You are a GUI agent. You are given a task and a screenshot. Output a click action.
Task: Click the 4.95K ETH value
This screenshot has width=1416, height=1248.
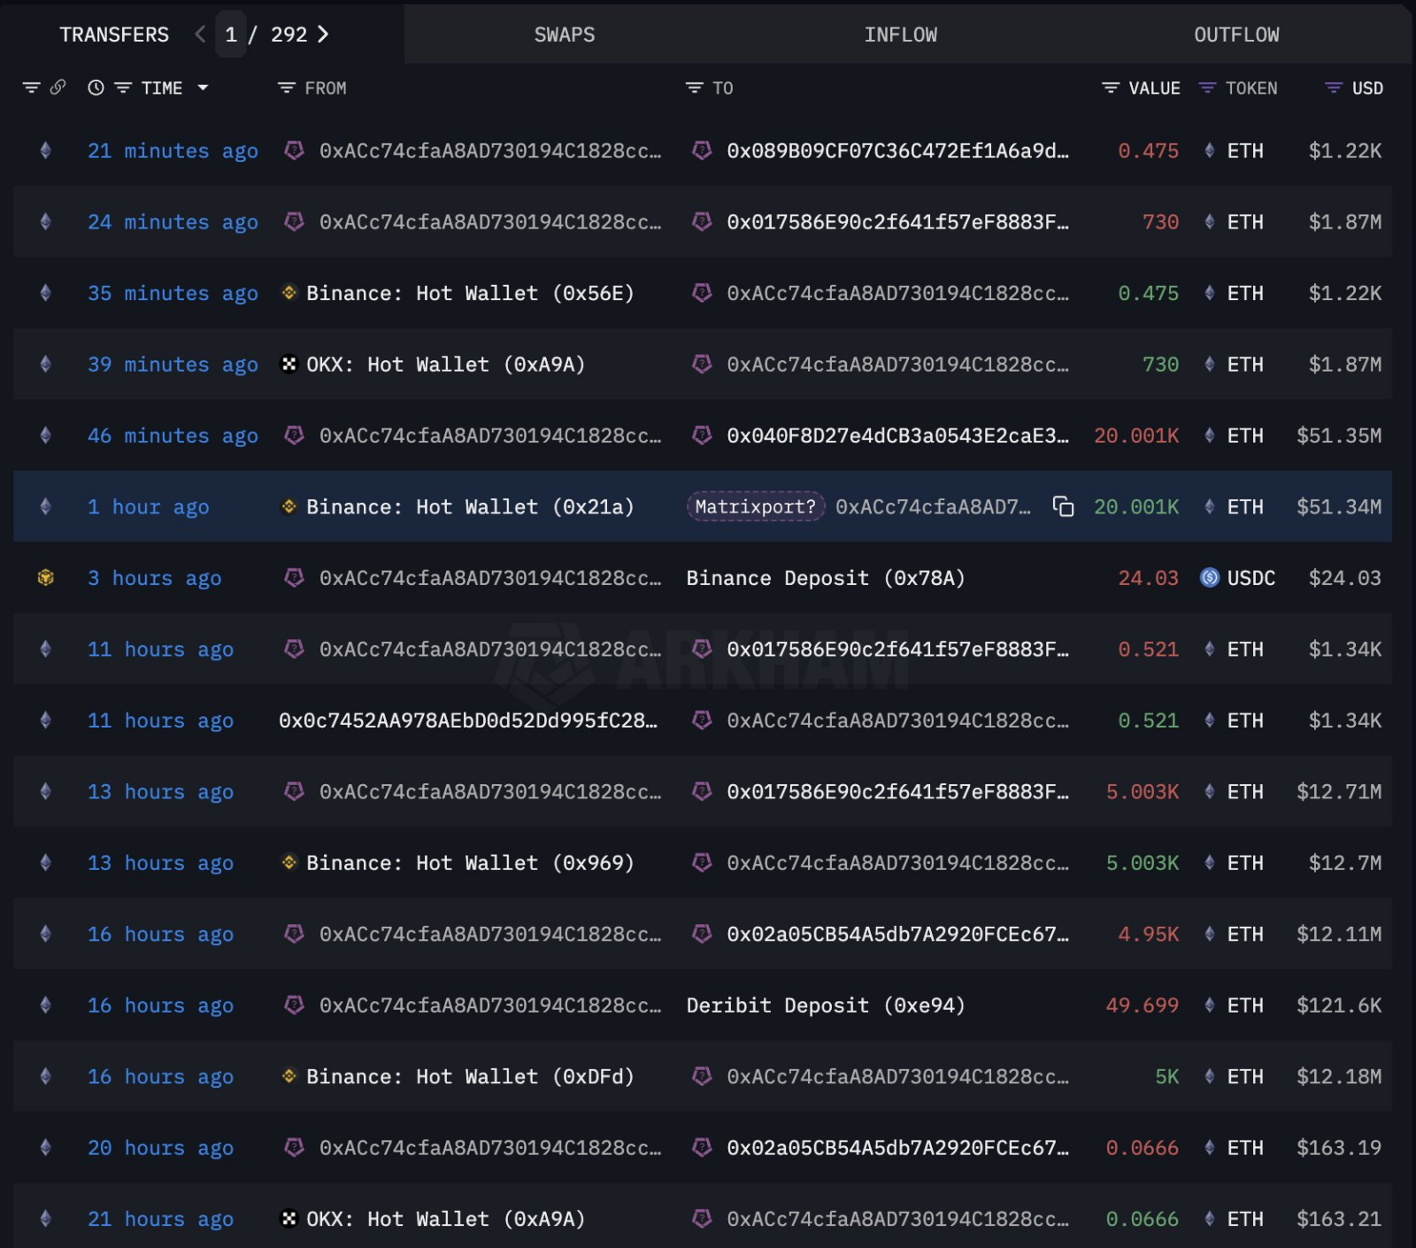point(1149,935)
